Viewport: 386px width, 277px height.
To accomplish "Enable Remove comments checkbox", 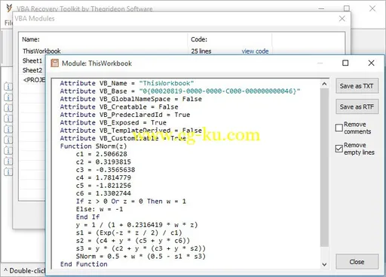I will click(339, 128).
